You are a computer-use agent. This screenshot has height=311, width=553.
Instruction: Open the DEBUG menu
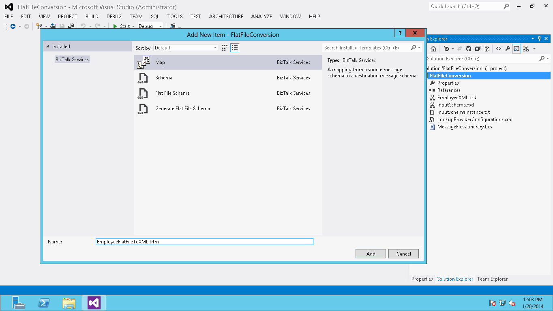(114, 17)
